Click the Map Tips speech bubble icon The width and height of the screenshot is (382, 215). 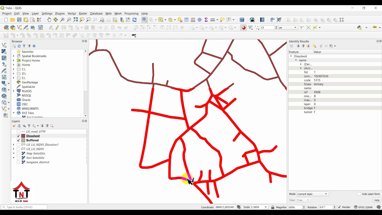pos(222,20)
